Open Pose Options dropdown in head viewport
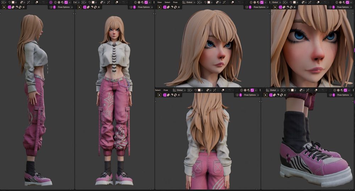The width and height of the screenshot is (355, 191). [261, 7]
